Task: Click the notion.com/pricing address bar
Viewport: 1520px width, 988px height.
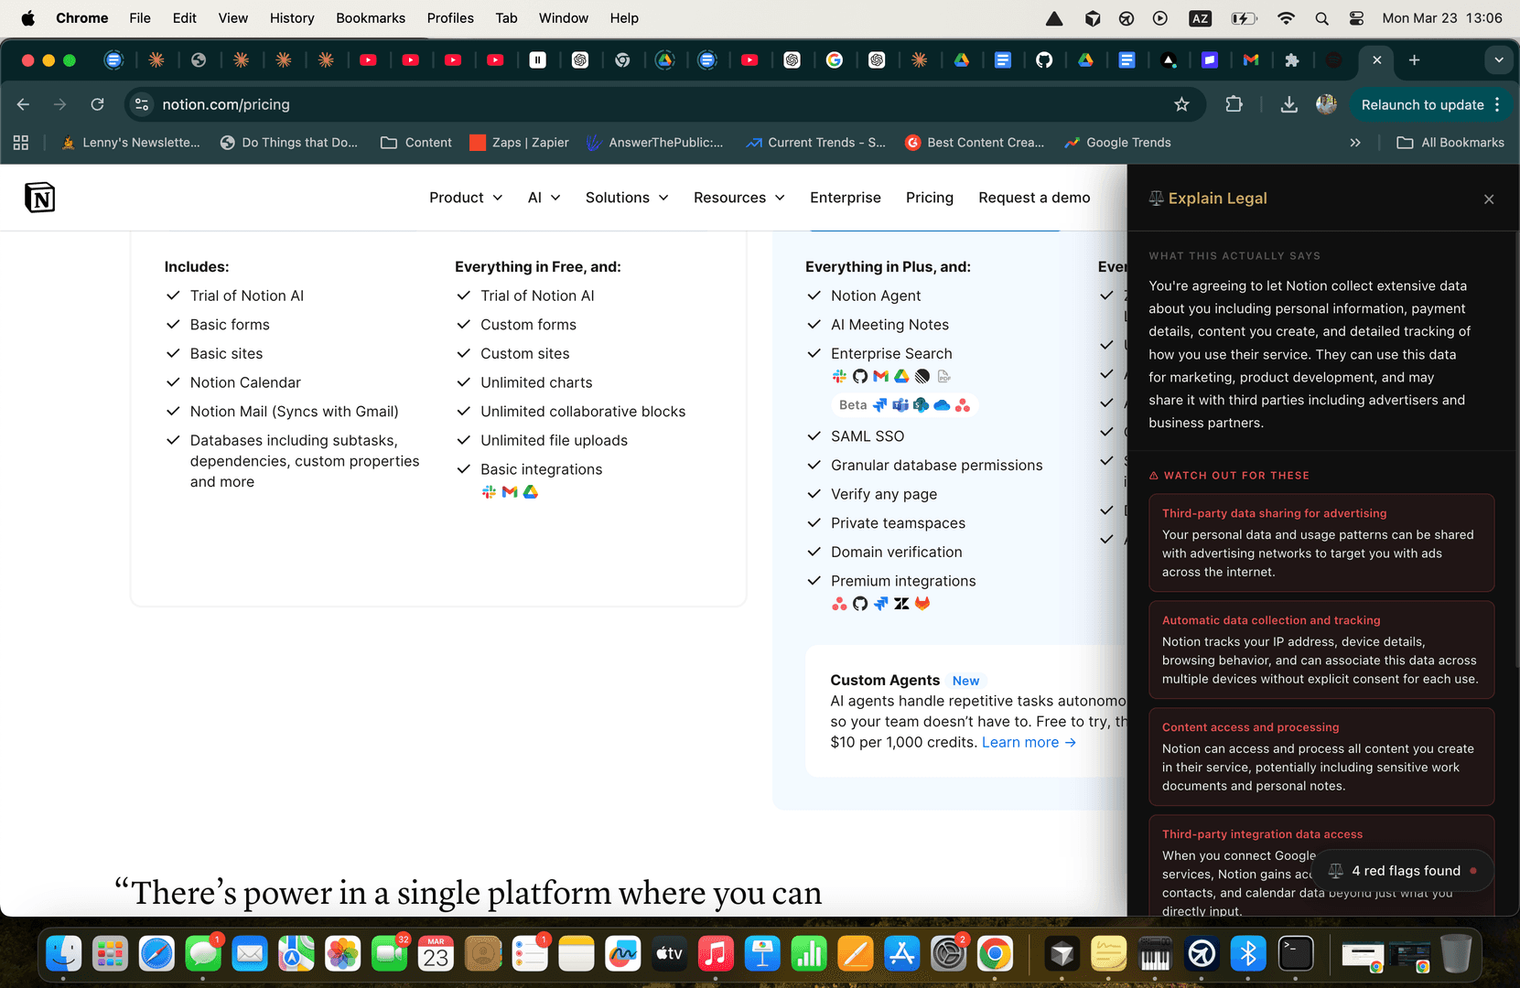Action: 641,104
